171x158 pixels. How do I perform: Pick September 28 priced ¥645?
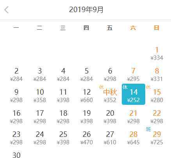point(134,138)
